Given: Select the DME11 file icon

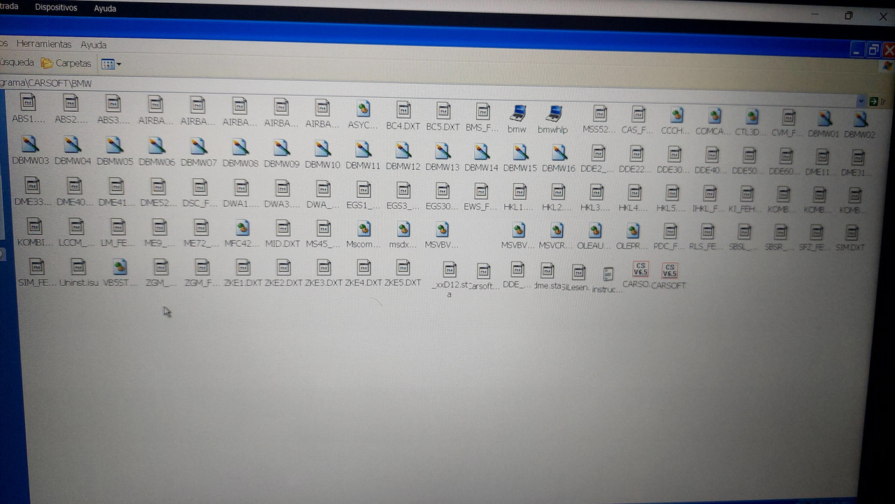Looking at the screenshot, I should point(823,157).
